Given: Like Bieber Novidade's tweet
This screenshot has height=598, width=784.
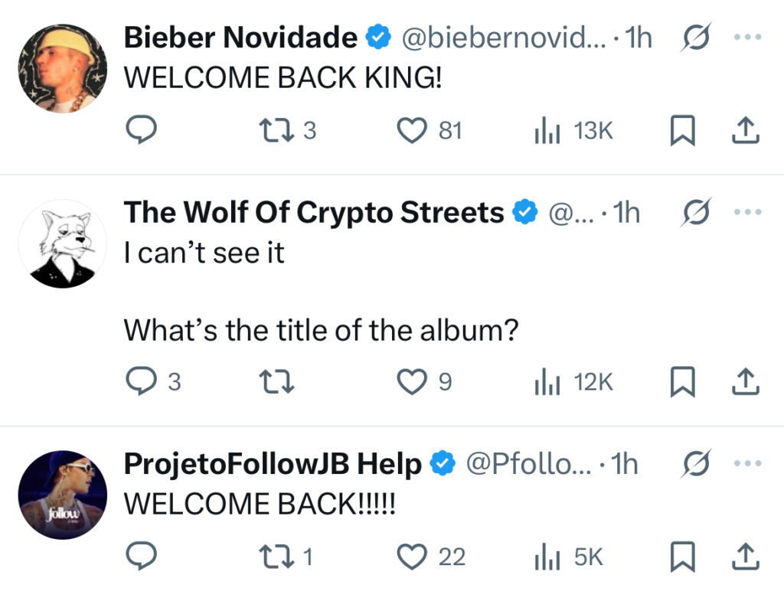Looking at the screenshot, I should click(429, 130).
